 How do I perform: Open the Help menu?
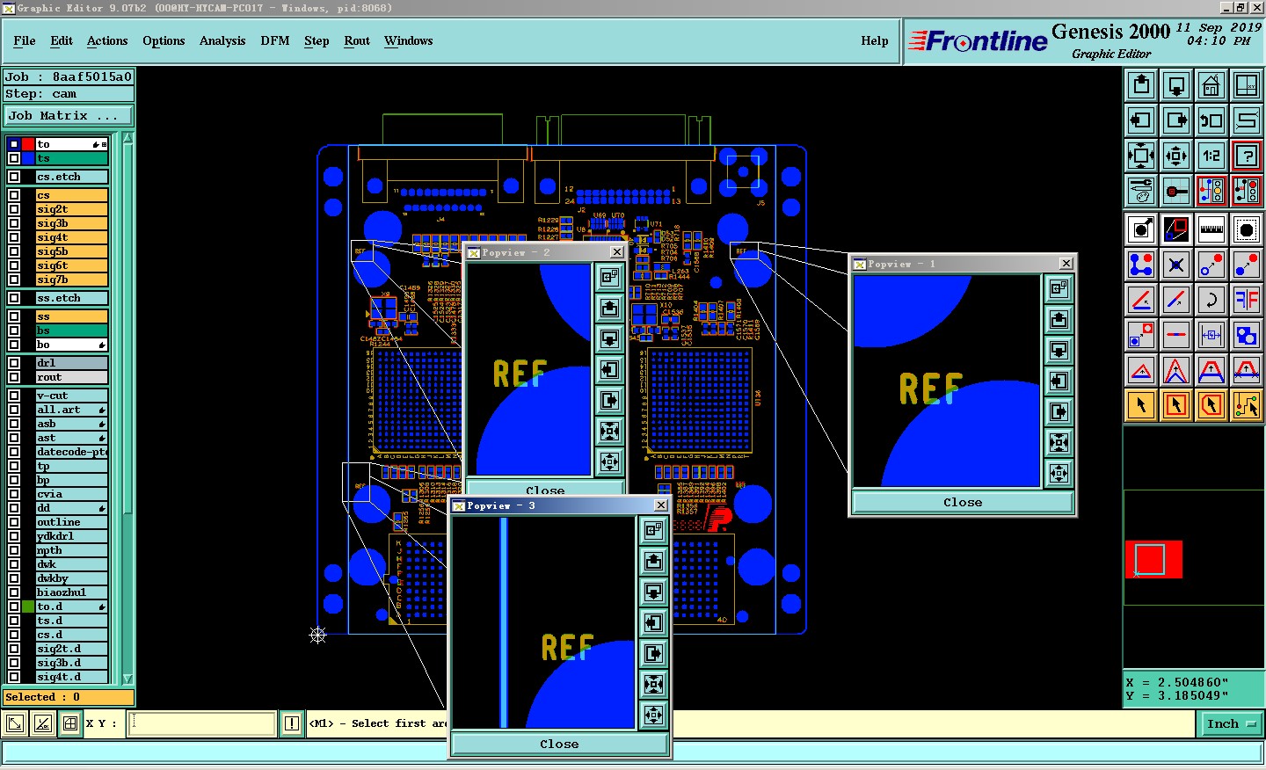(875, 40)
